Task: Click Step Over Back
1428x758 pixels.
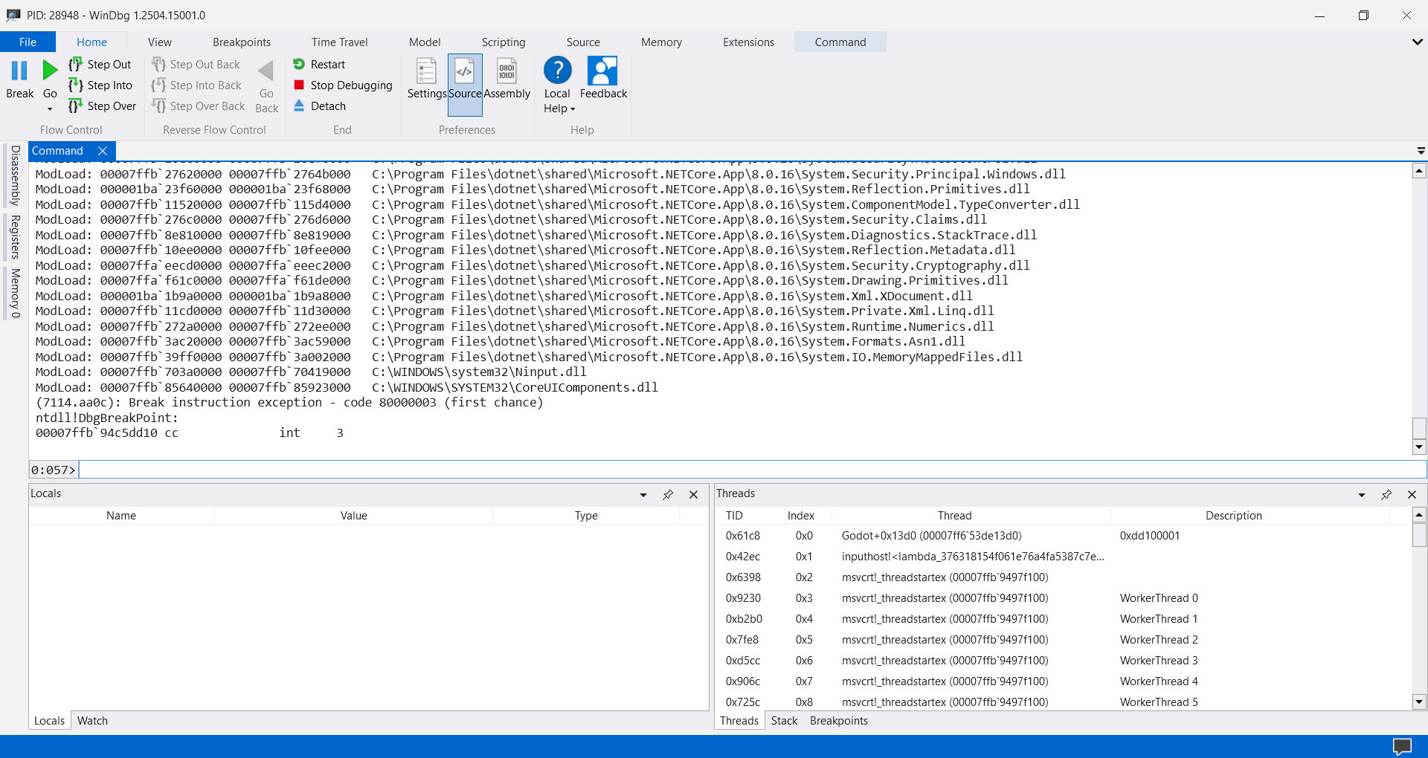Action: coord(199,106)
